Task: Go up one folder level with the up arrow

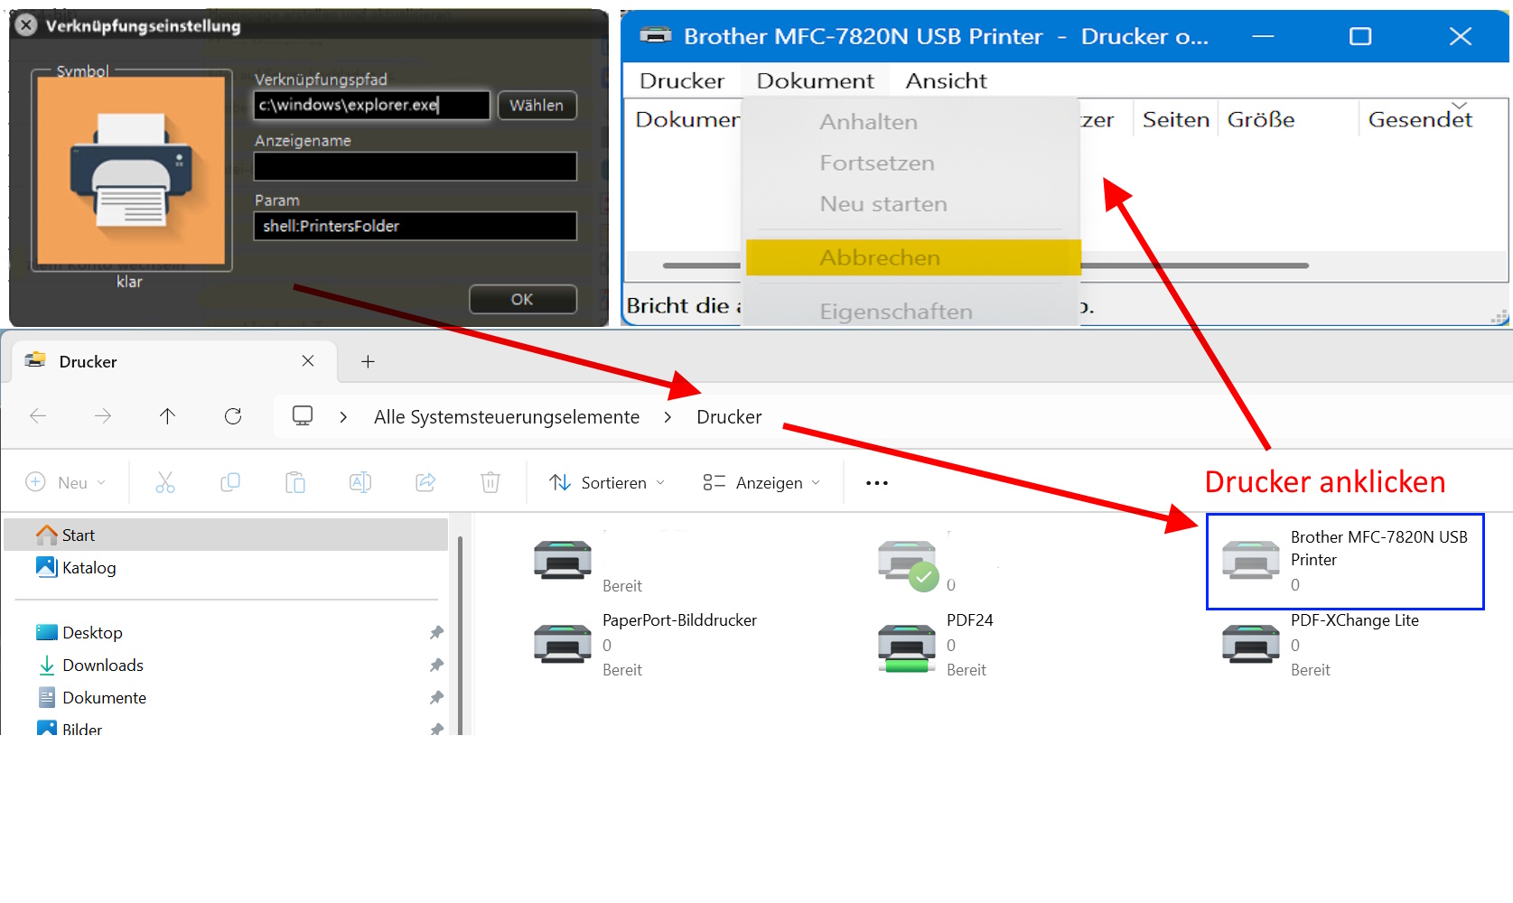Action: point(167,416)
